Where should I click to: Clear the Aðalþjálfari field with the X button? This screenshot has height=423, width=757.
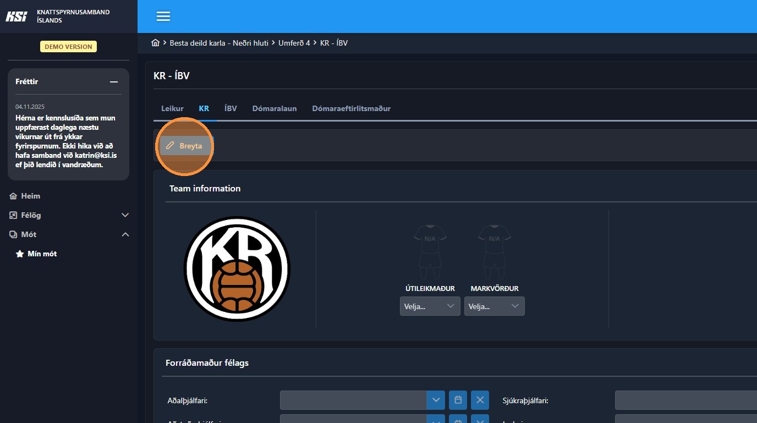(x=480, y=400)
